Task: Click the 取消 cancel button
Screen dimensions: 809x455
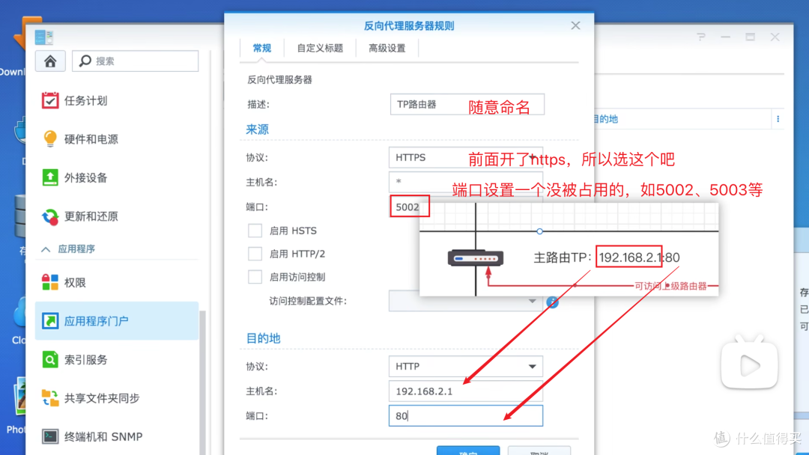Action: (x=539, y=451)
